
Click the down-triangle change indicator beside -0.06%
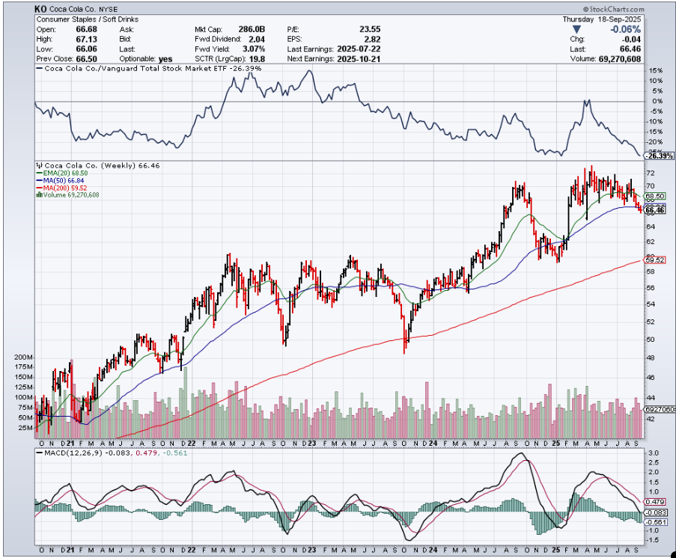pos(576,29)
